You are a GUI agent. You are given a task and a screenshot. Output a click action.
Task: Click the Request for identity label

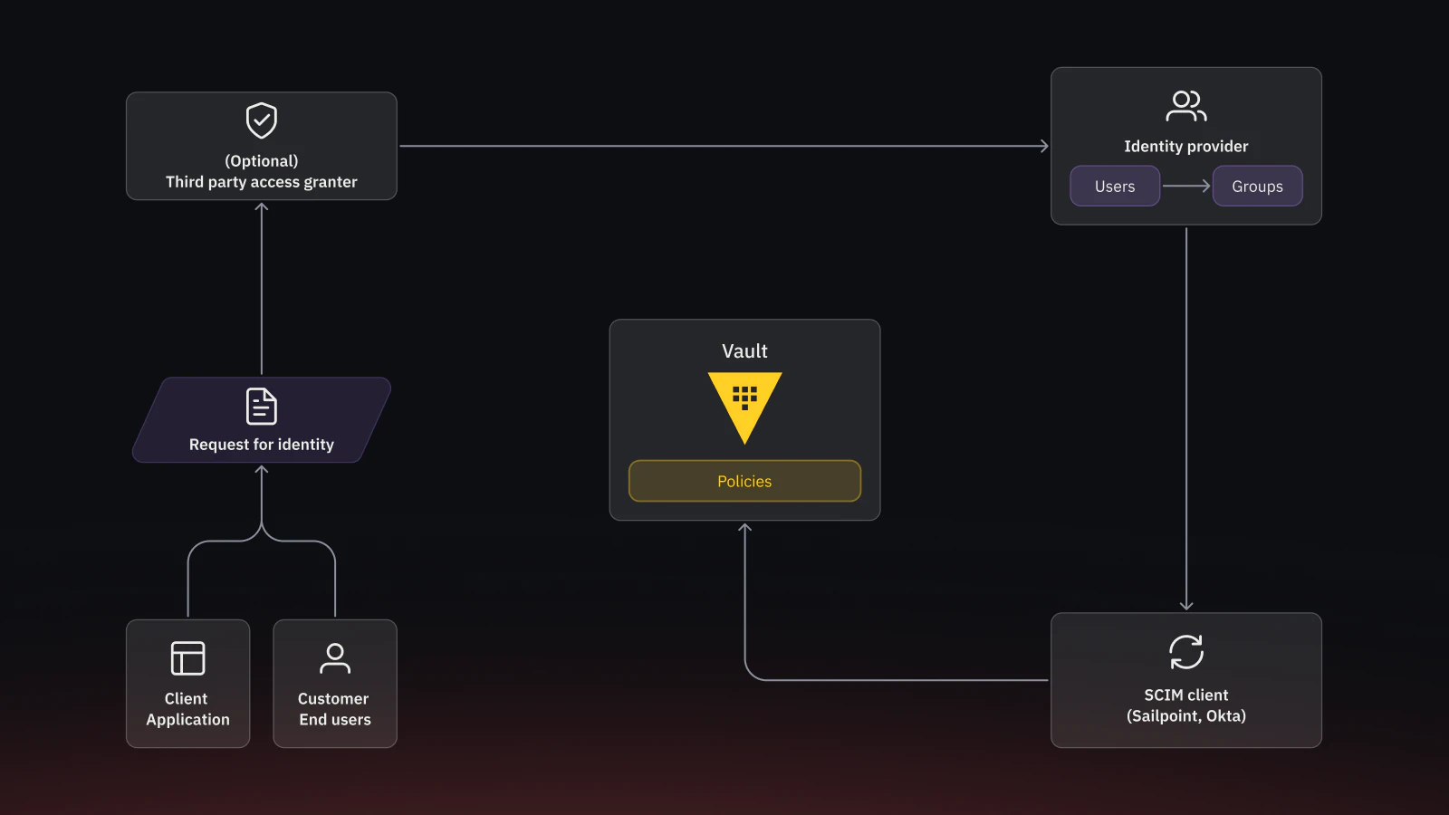click(x=262, y=445)
